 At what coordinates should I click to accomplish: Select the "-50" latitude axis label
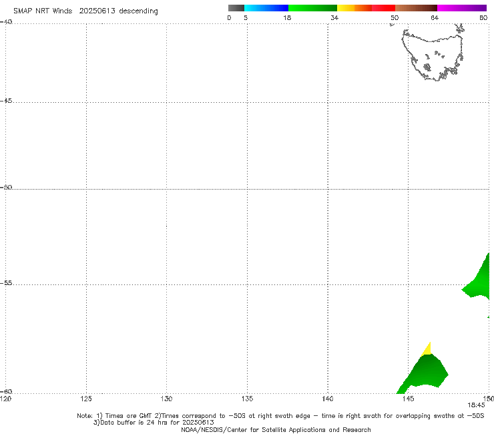tap(6, 187)
